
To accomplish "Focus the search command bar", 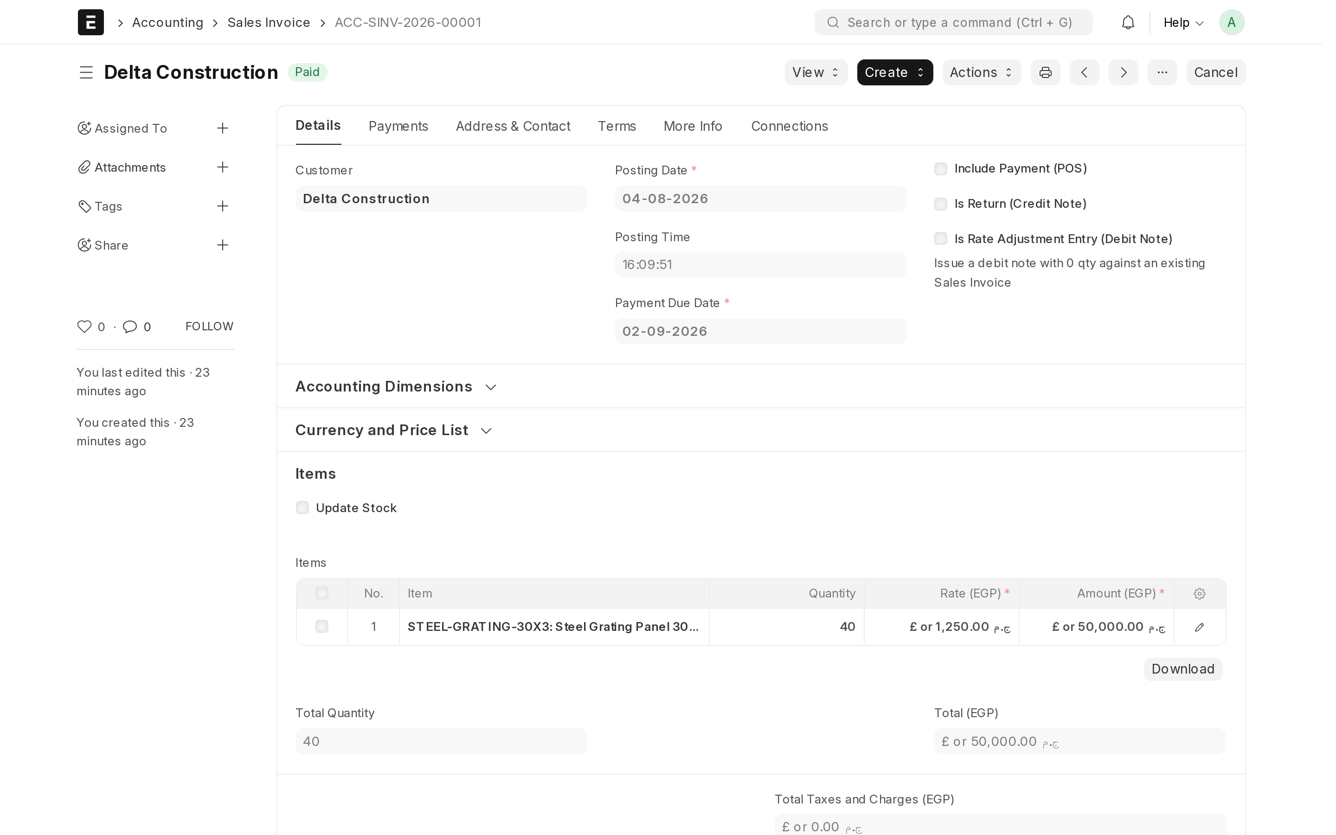I will pyautogui.click(x=953, y=22).
